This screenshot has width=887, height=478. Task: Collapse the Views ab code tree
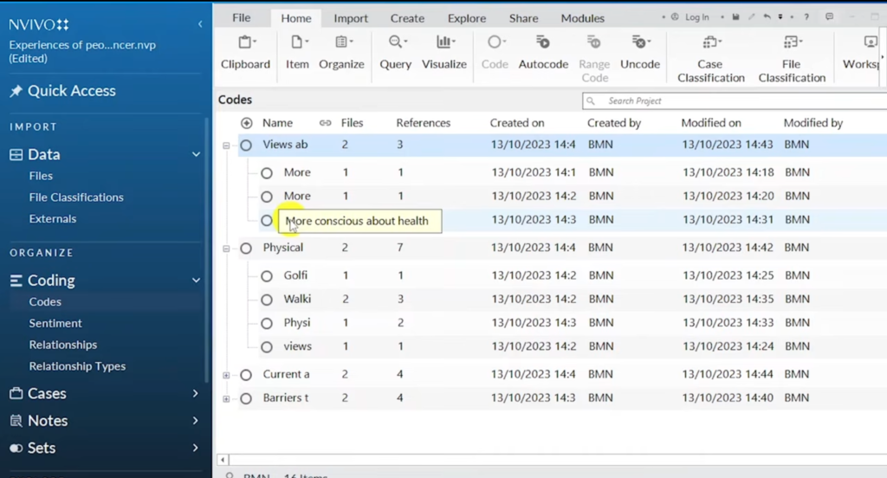tap(226, 145)
